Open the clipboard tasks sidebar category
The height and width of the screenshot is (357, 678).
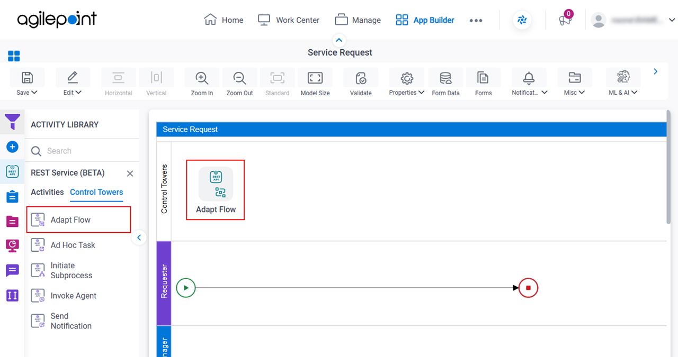click(x=12, y=196)
